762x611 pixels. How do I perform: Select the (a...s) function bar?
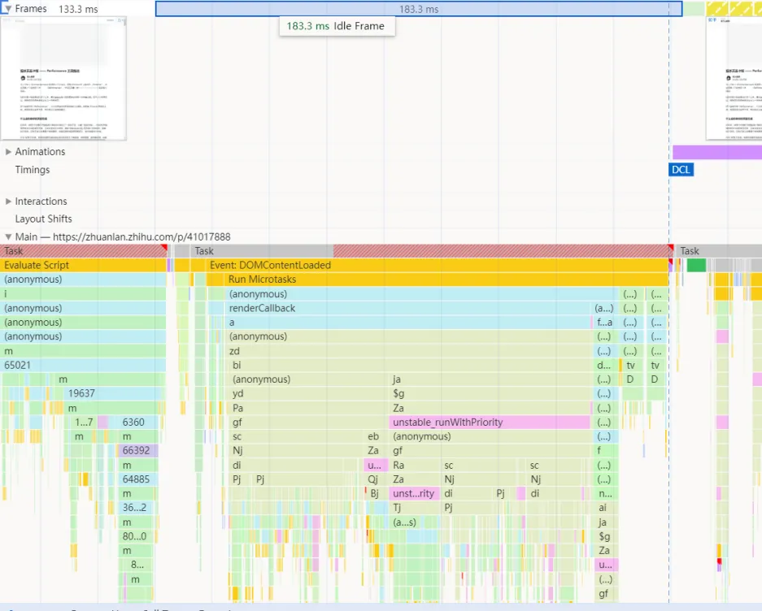point(415,522)
